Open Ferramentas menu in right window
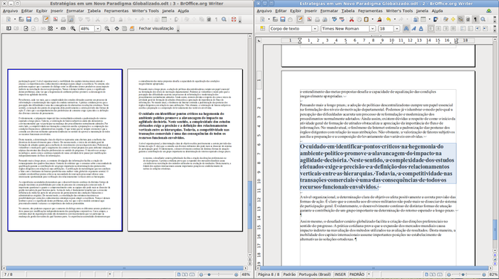 pos(370,10)
